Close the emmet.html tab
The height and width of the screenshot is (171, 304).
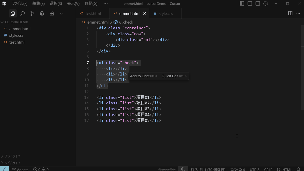pos(145,13)
